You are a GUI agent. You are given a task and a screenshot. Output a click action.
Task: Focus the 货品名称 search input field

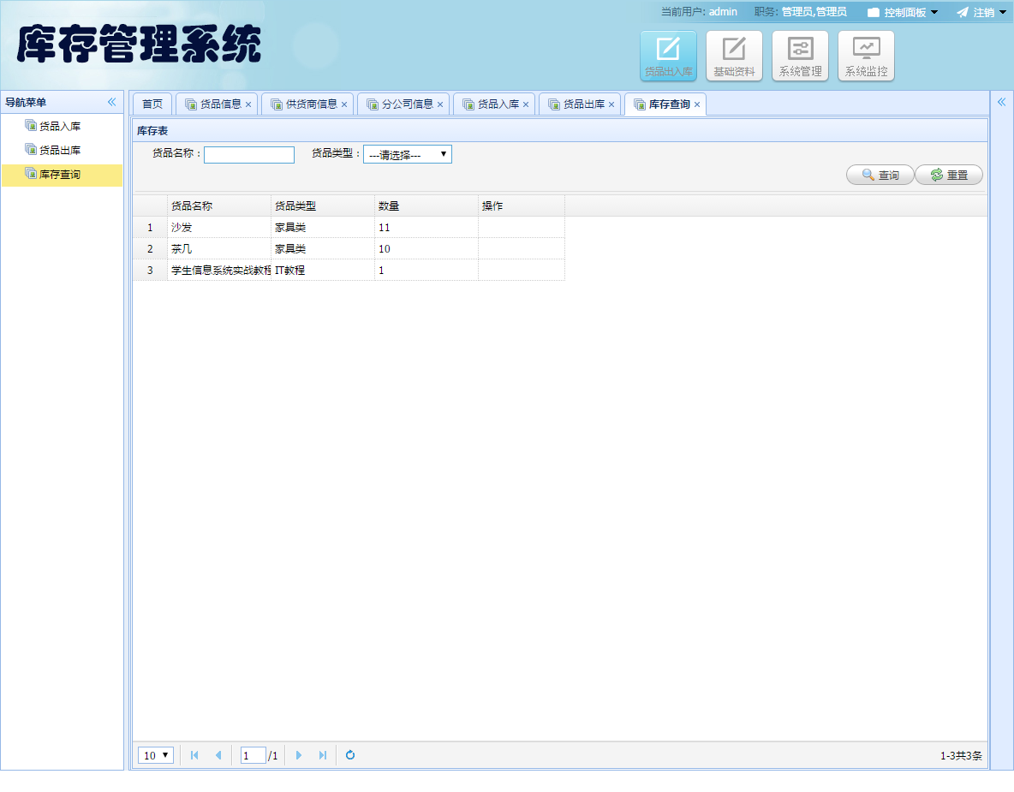point(249,154)
